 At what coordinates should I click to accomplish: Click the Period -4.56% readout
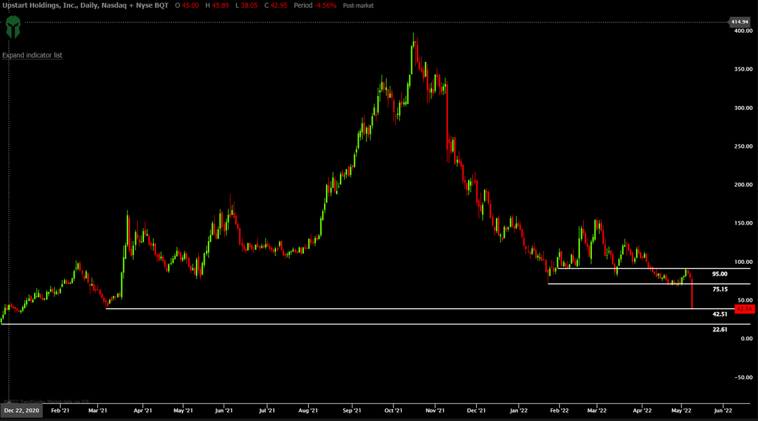[316, 5]
